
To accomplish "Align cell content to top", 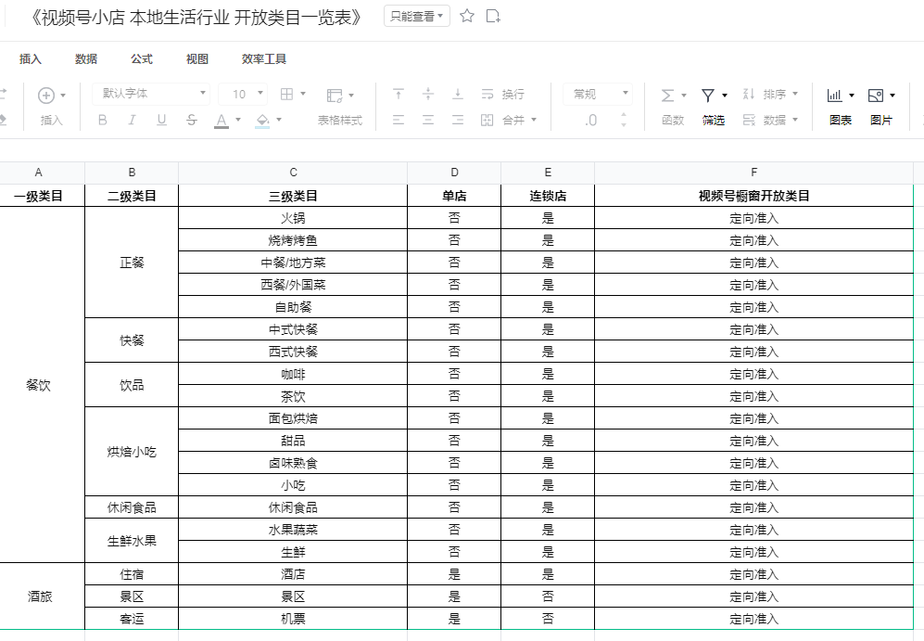I will point(399,94).
